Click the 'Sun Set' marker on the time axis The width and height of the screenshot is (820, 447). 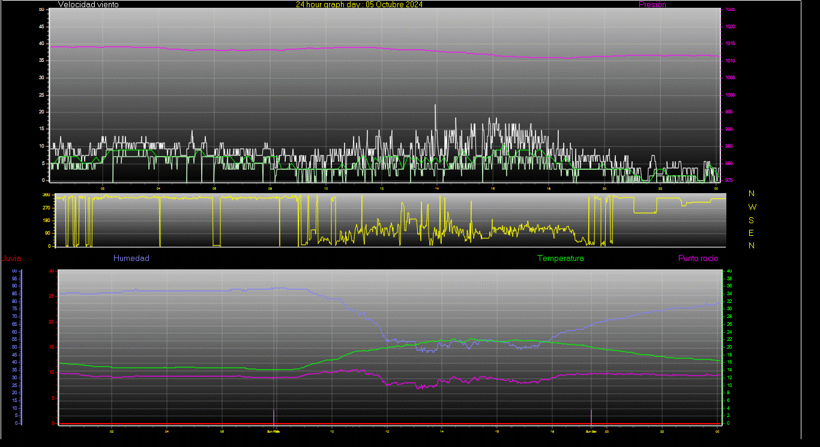[x=591, y=431]
